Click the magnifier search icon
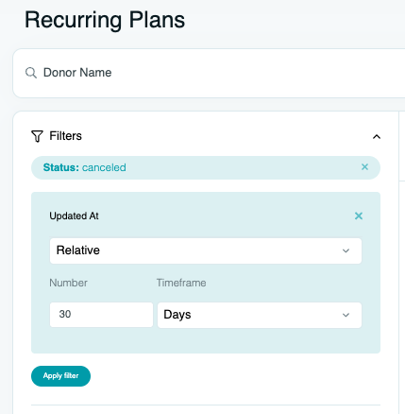The height and width of the screenshot is (414, 405). 31,73
